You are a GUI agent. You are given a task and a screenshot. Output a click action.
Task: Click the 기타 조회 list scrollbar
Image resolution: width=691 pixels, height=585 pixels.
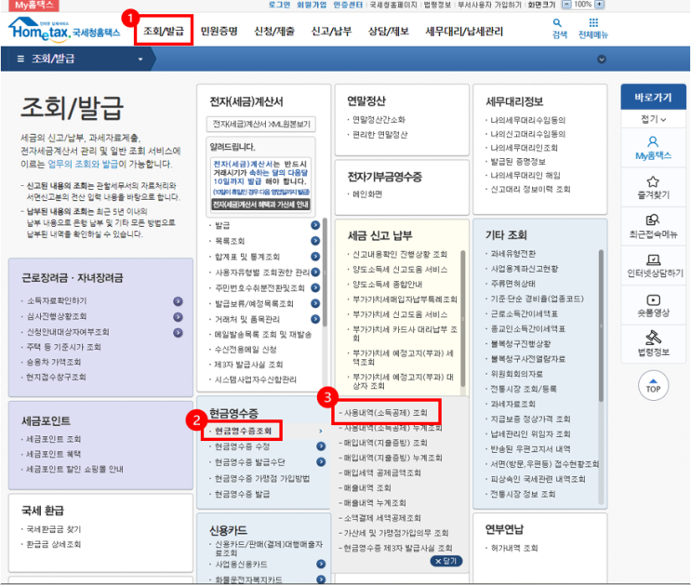tap(601, 326)
